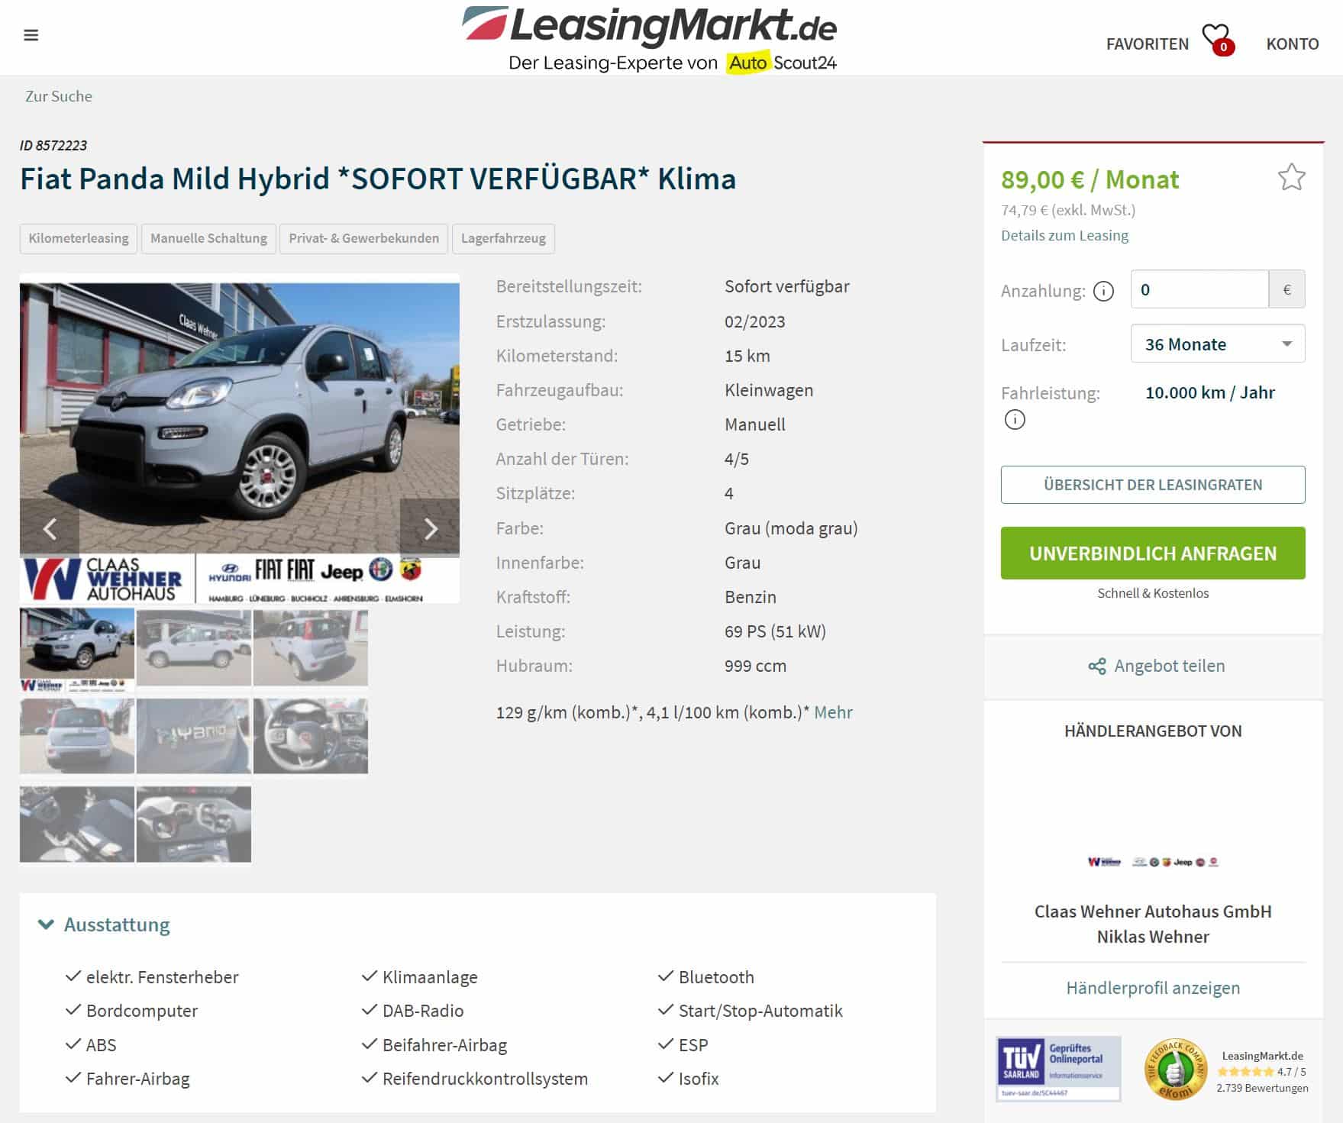Image resolution: width=1343 pixels, height=1123 pixels.
Task: Collapse the Ausstattung section
Action: [x=104, y=925]
